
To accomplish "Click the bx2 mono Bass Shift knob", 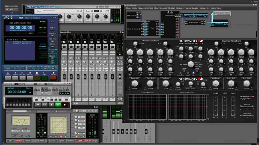I will 135,83.
